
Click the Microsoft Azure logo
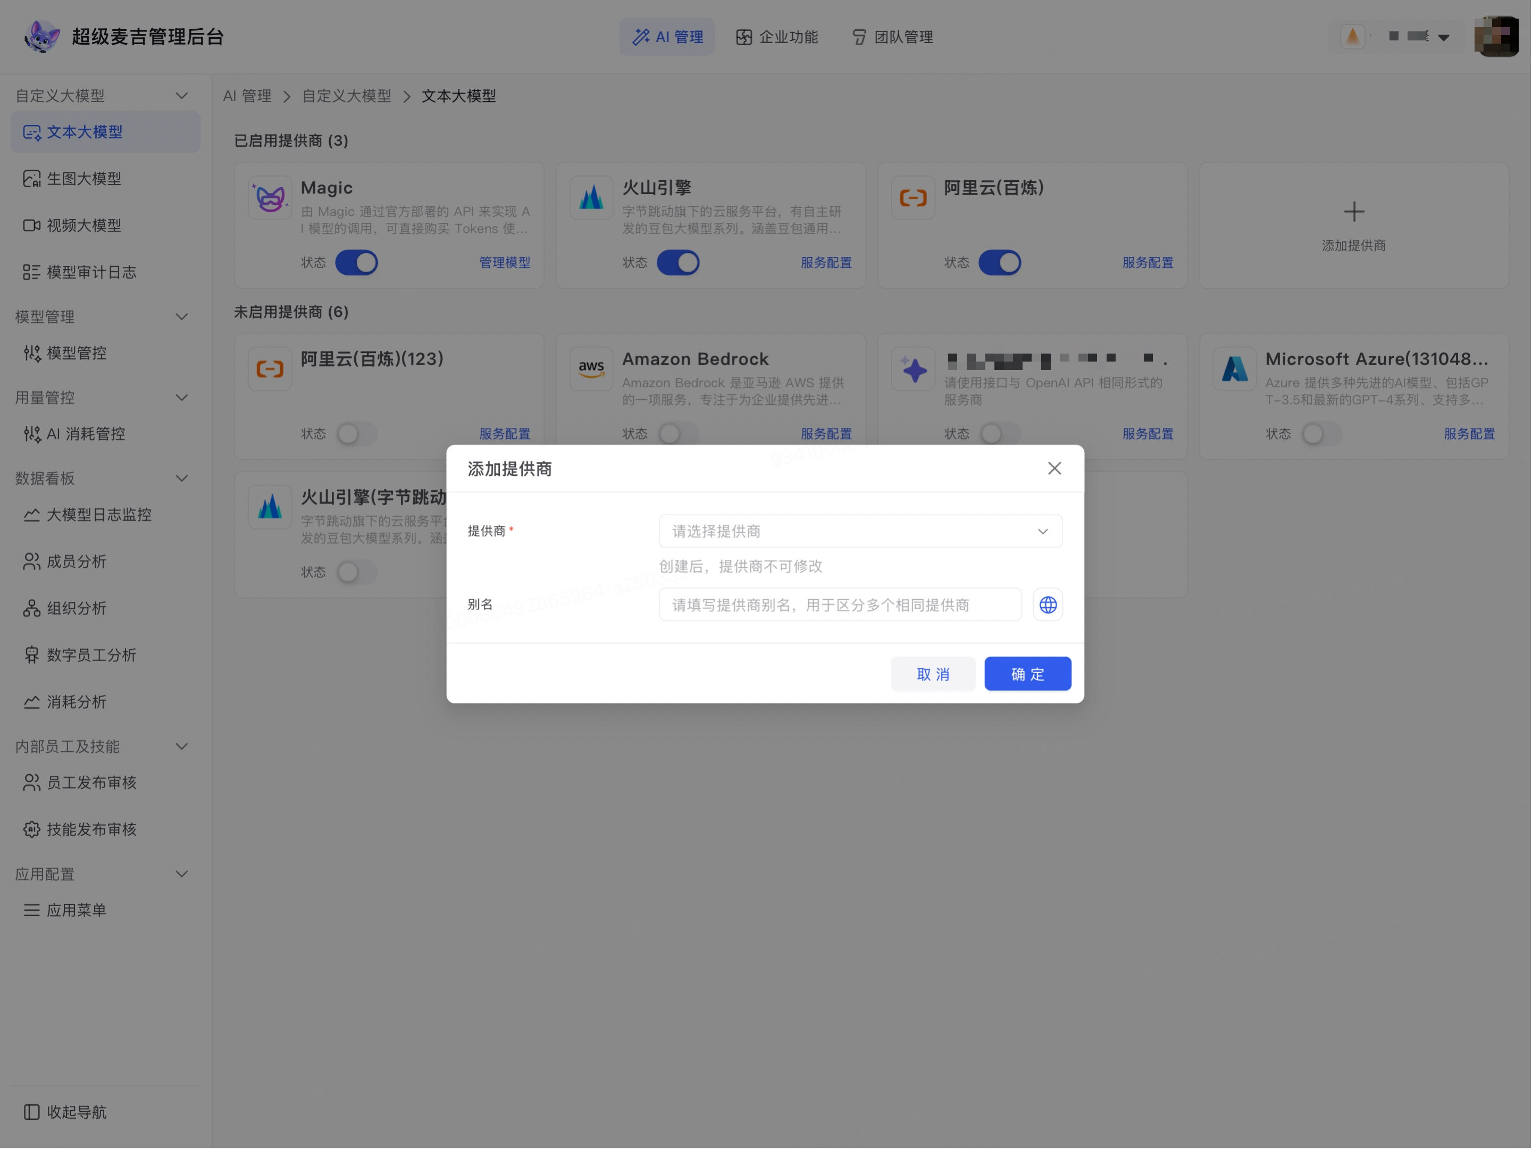point(1235,369)
